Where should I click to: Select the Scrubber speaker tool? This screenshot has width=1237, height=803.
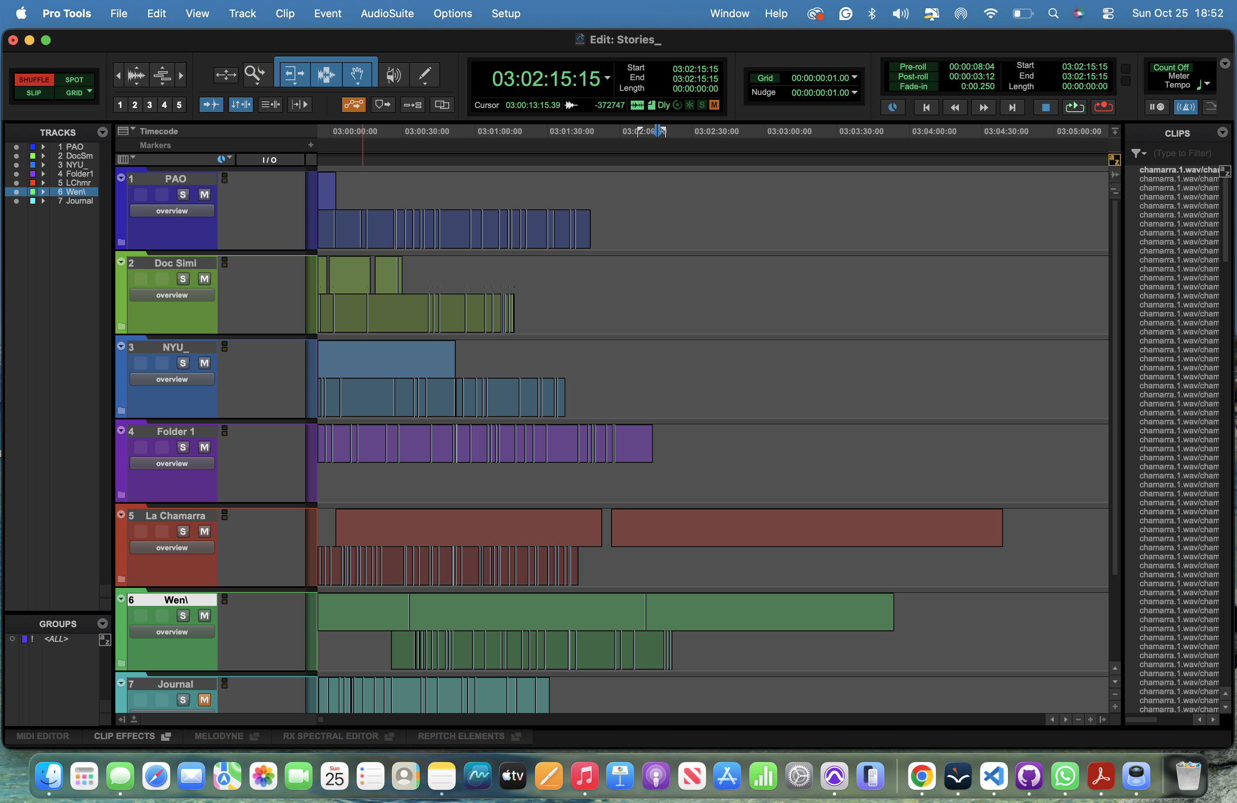(x=393, y=75)
